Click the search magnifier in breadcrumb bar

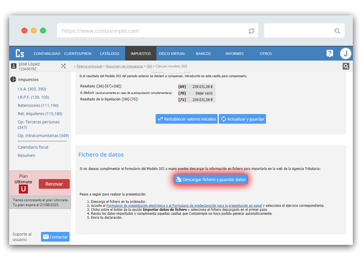coord(346,67)
